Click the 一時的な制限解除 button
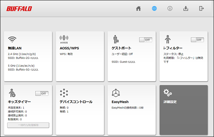 (x=28, y=125)
